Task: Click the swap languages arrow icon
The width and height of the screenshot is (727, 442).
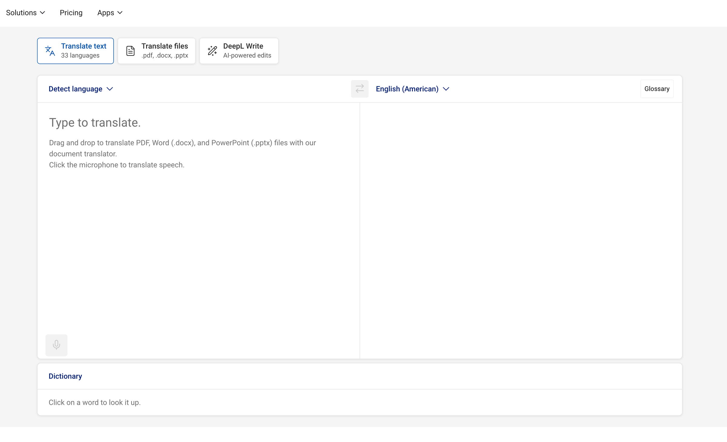Action: [360, 89]
